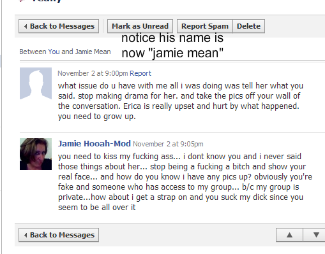Click the down arrow navigation button

pos(315,235)
